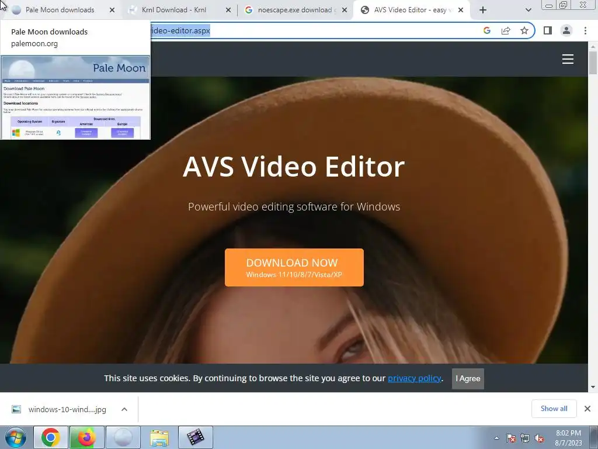Screen dimensions: 598x449
Task: Close the Pale Moon downloads tab
Action: (112, 11)
